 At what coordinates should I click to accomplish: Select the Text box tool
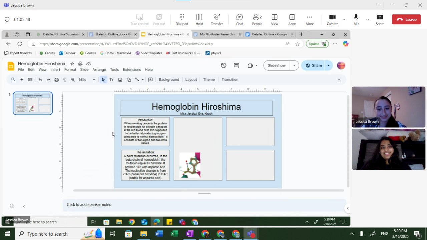coord(111,80)
